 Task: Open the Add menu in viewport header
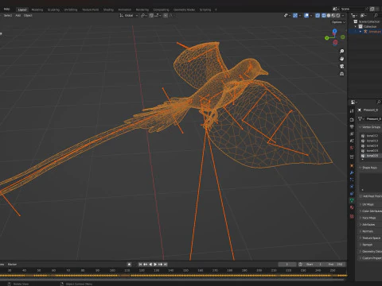[x=18, y=16]
